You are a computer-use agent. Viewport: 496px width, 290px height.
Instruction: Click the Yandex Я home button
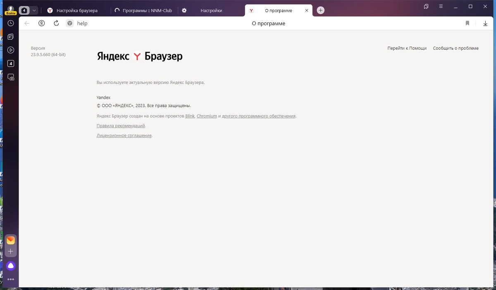pyautogui.click(x=42, y=24)
